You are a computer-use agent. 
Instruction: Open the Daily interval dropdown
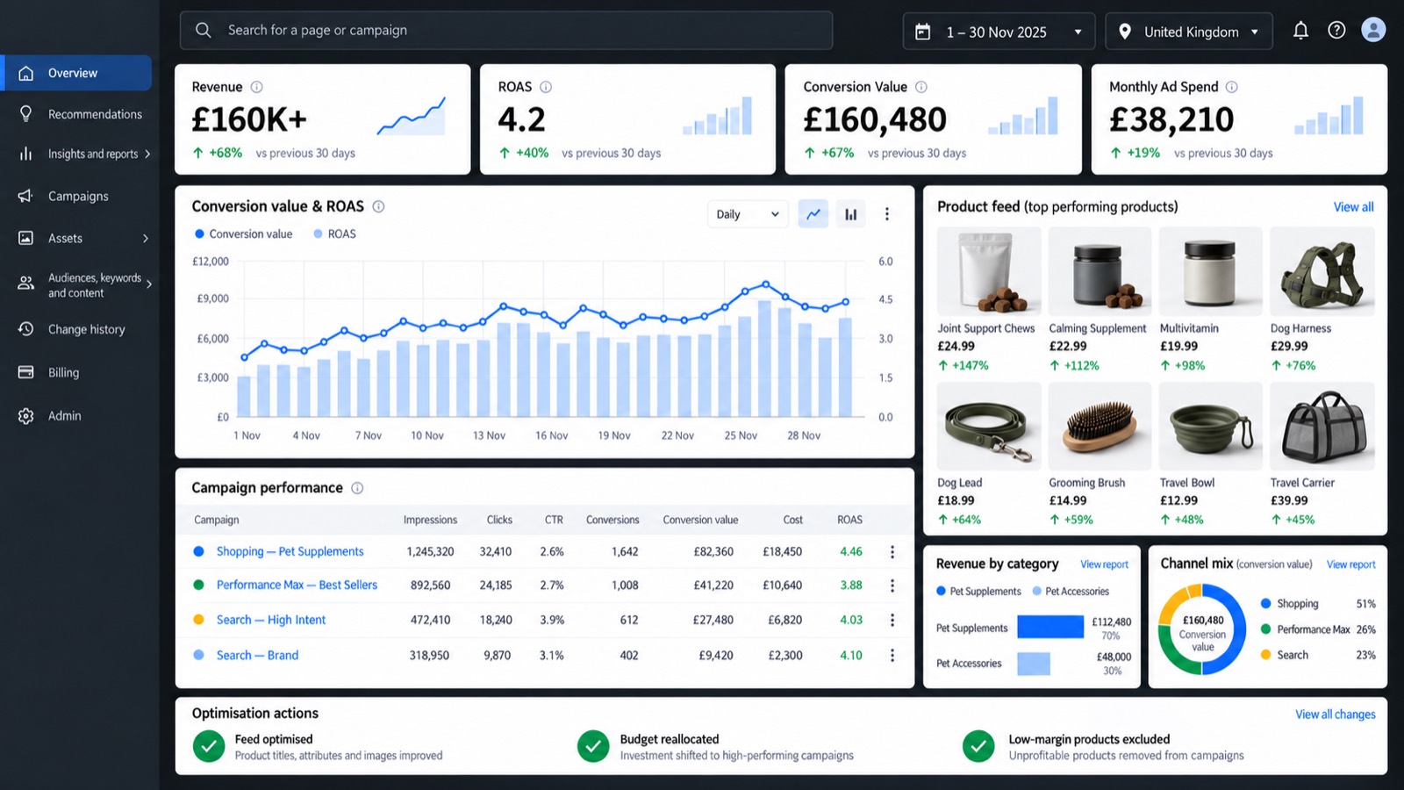click(747, 214)
